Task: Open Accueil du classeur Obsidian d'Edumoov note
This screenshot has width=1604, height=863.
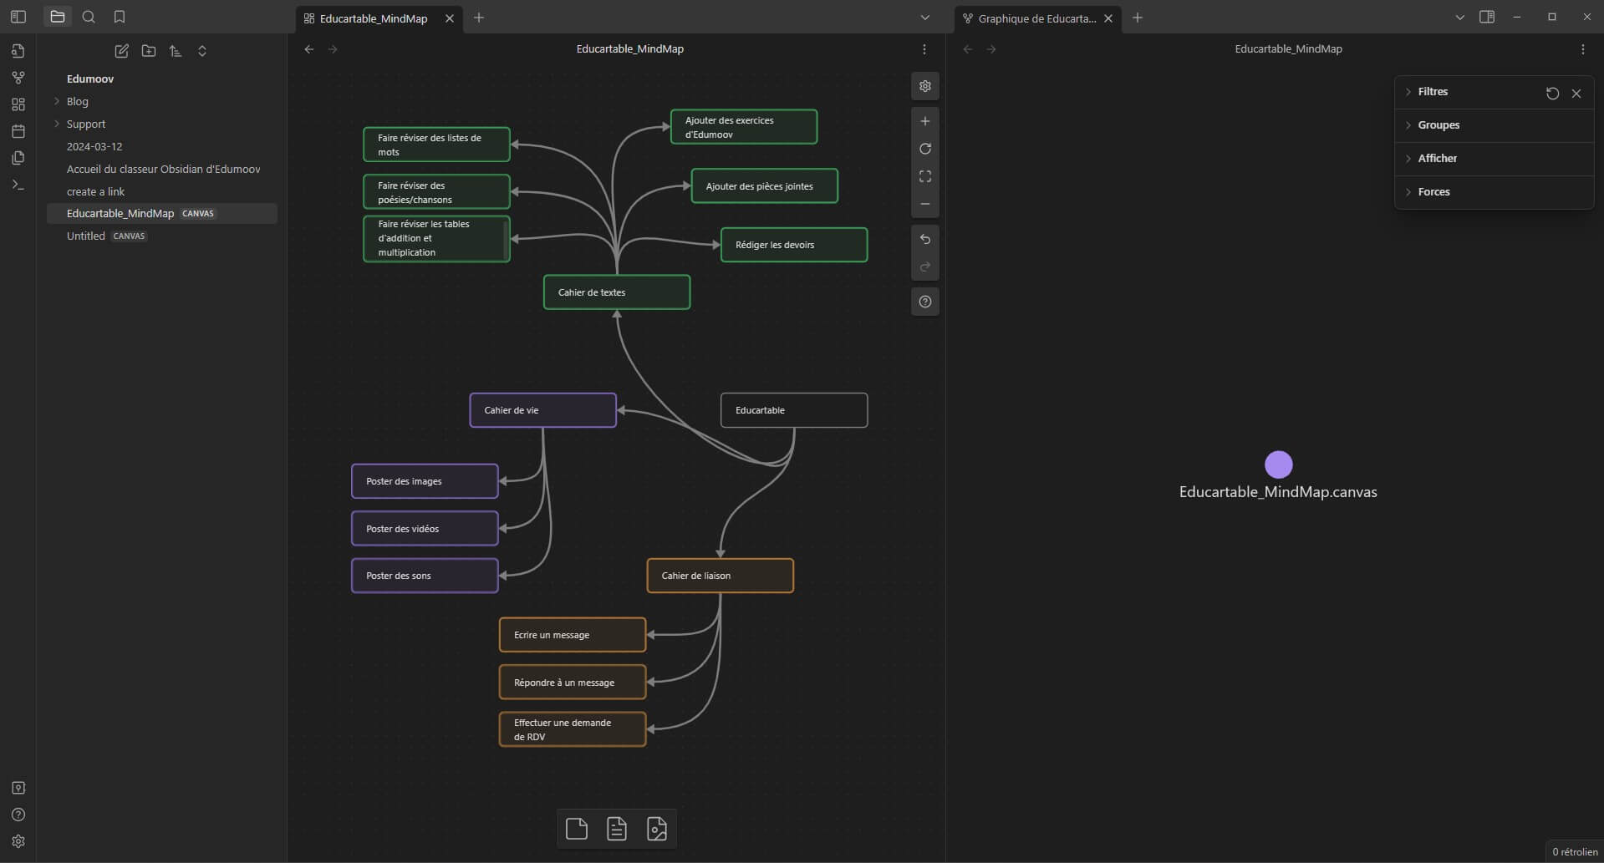Action: (x=161, y=169)
